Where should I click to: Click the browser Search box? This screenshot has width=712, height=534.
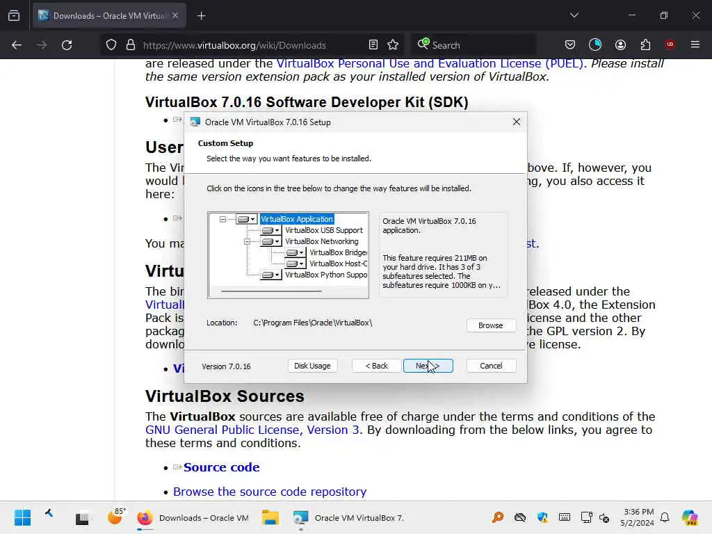pos(474,45)
